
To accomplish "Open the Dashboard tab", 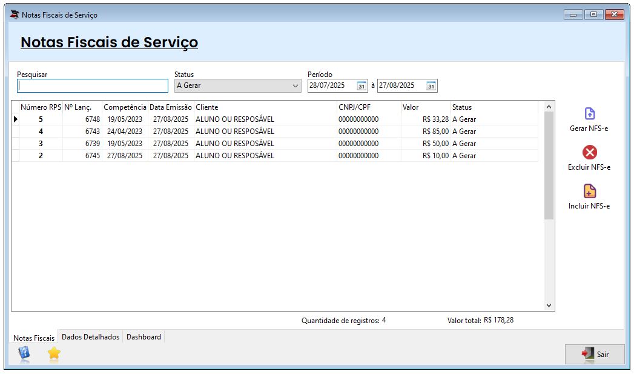I will [144, 337].
